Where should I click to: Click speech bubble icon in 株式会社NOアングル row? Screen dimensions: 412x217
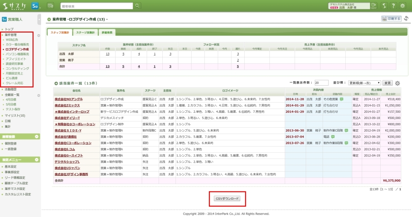click(341, 99)
